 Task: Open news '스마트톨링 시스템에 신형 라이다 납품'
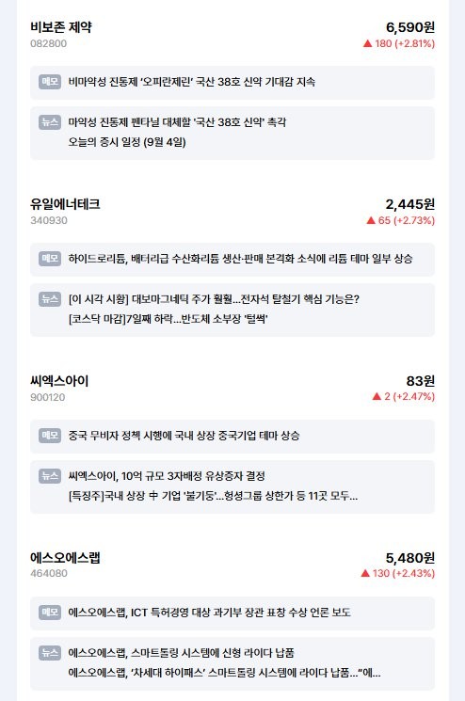(181, 653)
